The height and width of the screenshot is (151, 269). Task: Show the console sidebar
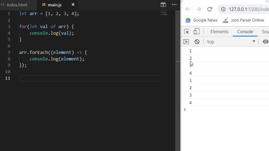click(x=186, y=42)
